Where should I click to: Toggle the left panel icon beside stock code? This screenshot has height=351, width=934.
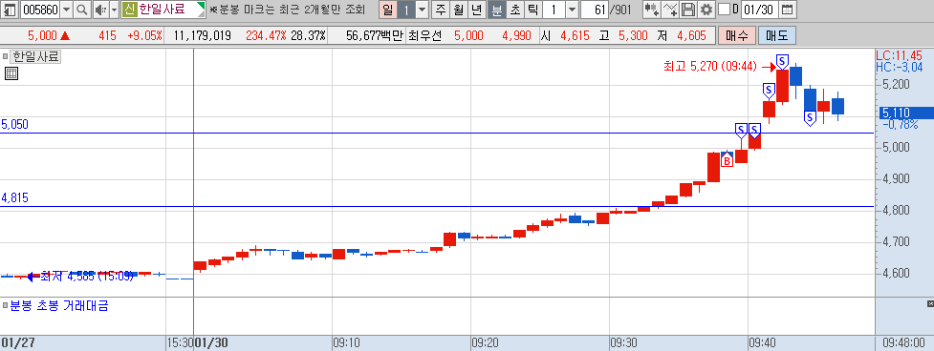point(11,10)
